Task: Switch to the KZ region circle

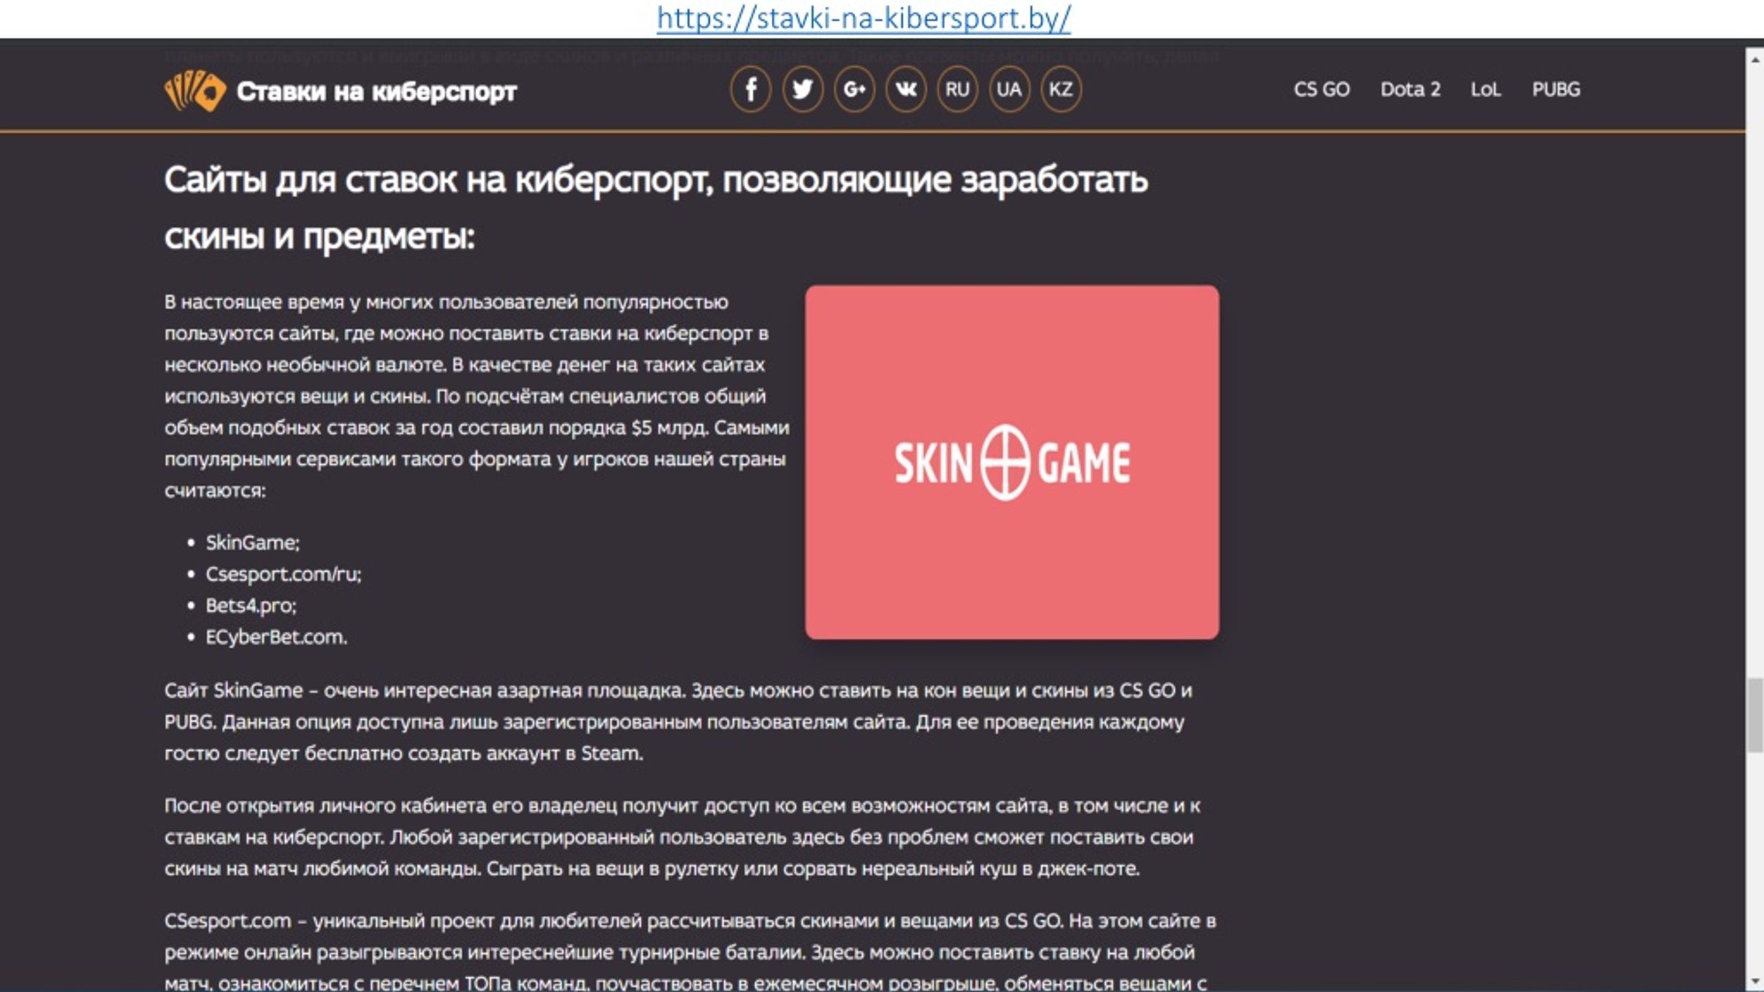Action: click(x=1060, y=90)
